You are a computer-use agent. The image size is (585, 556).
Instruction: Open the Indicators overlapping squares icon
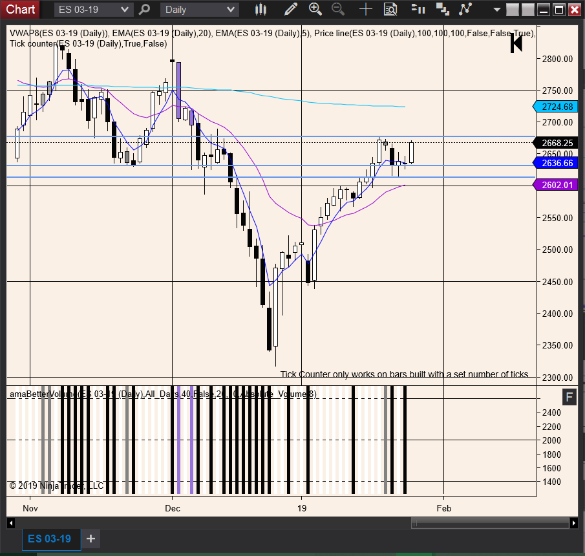click(x=443, y=9)
